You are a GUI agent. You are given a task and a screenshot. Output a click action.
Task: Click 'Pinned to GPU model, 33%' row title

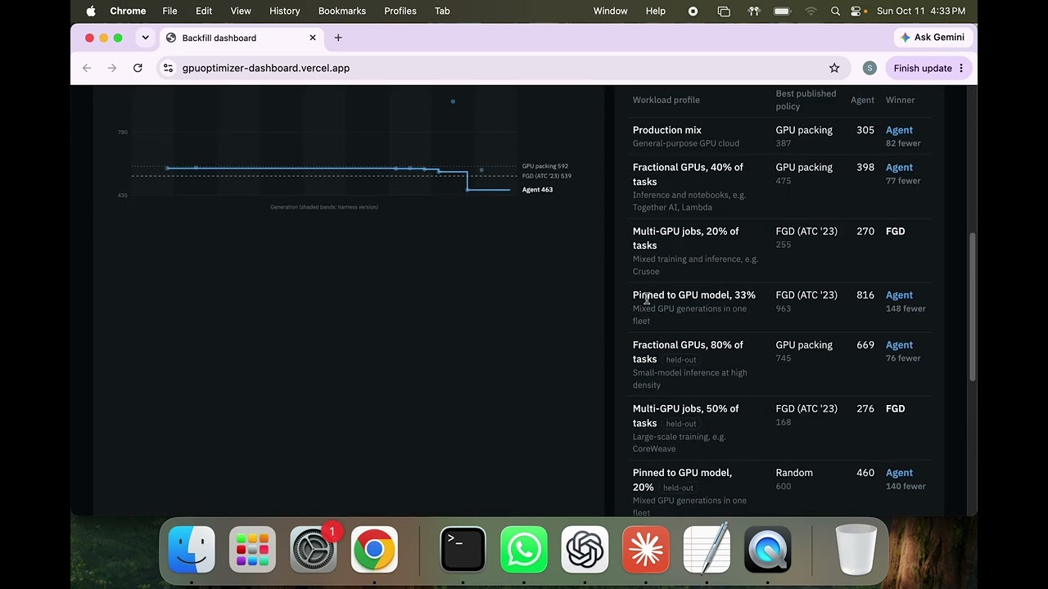(693, 295)
